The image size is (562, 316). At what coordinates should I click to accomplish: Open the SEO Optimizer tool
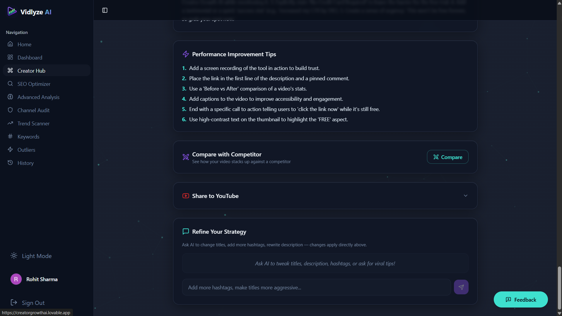tap(34, 84)
